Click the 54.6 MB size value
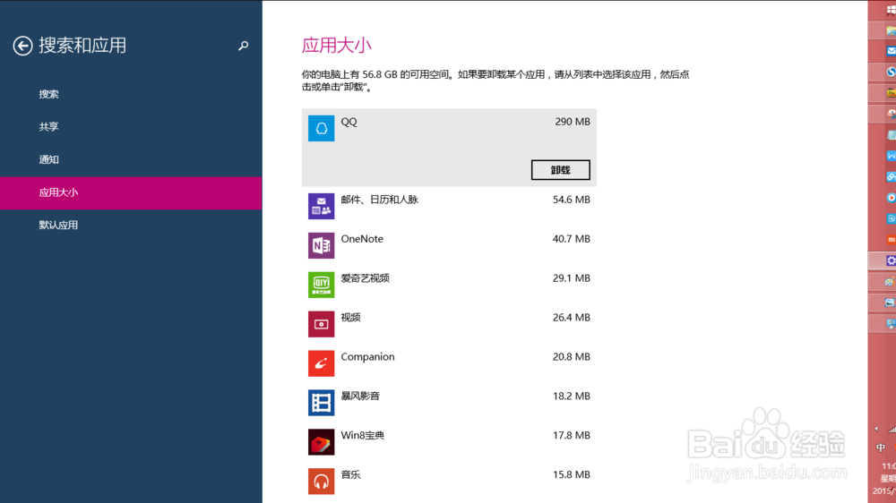The image size is (896, 503). click(x=571, y=200)
